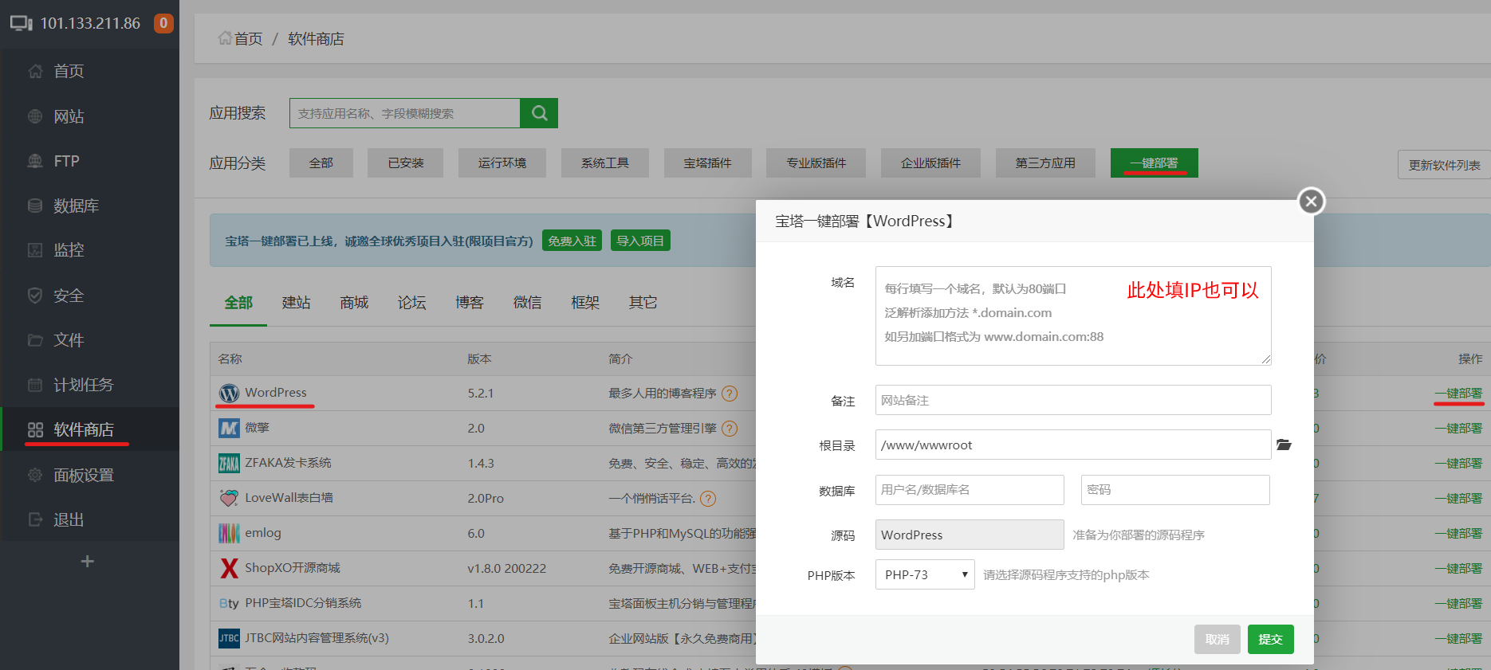Viewport: 1491px width, 670px height.
Task: Click the home icon in breadcrumb
Action: [225, 38]
